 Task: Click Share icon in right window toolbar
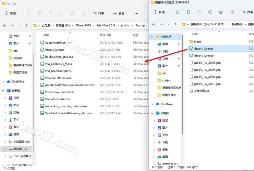[221, 12]
